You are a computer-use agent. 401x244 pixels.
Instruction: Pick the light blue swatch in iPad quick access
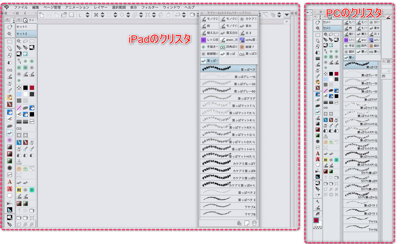[19, 94]
